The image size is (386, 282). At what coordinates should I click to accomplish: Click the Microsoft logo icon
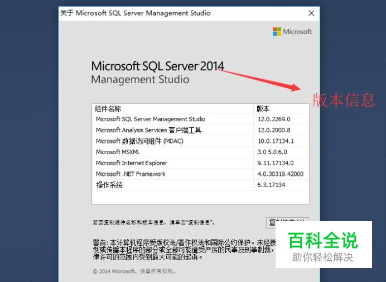(x=277, y=31)
